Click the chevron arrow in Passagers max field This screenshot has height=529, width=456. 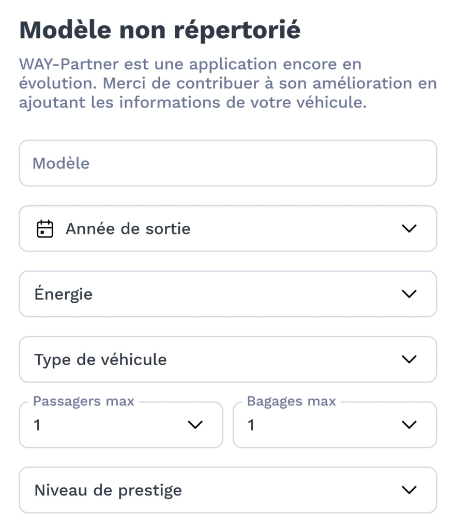195,425
